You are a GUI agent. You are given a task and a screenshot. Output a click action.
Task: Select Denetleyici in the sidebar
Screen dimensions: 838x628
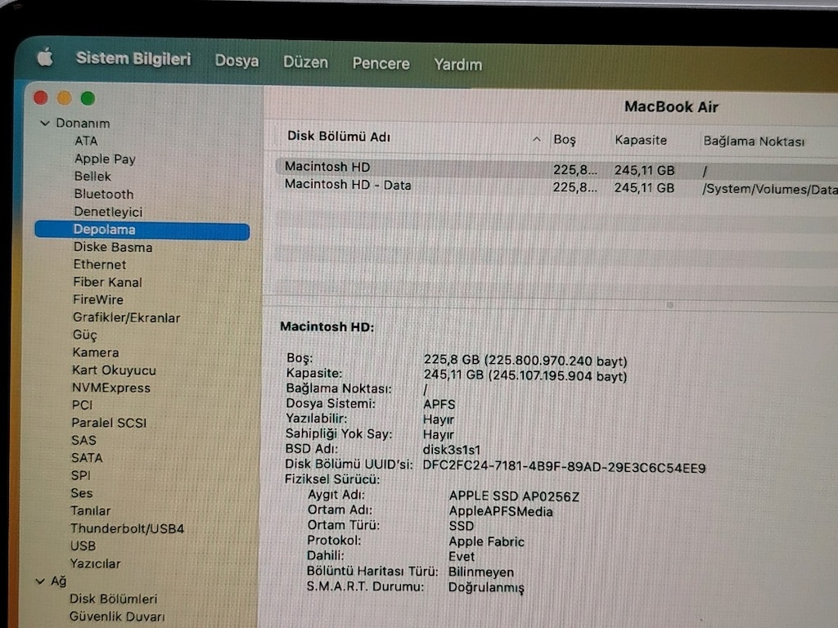108,212
